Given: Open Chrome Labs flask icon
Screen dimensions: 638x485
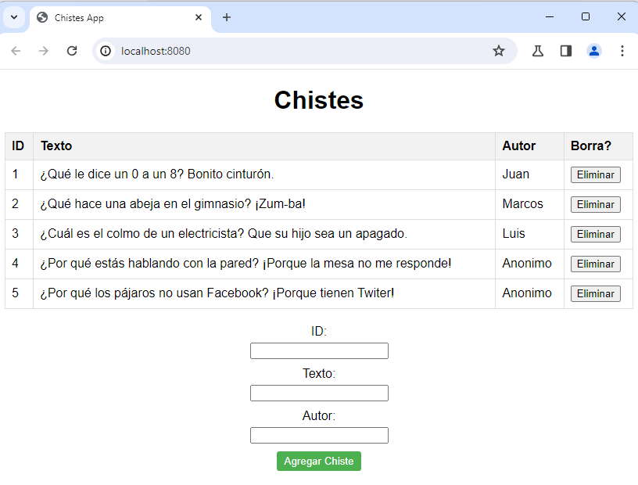Looking at the screenshot, I should (537, 51).
